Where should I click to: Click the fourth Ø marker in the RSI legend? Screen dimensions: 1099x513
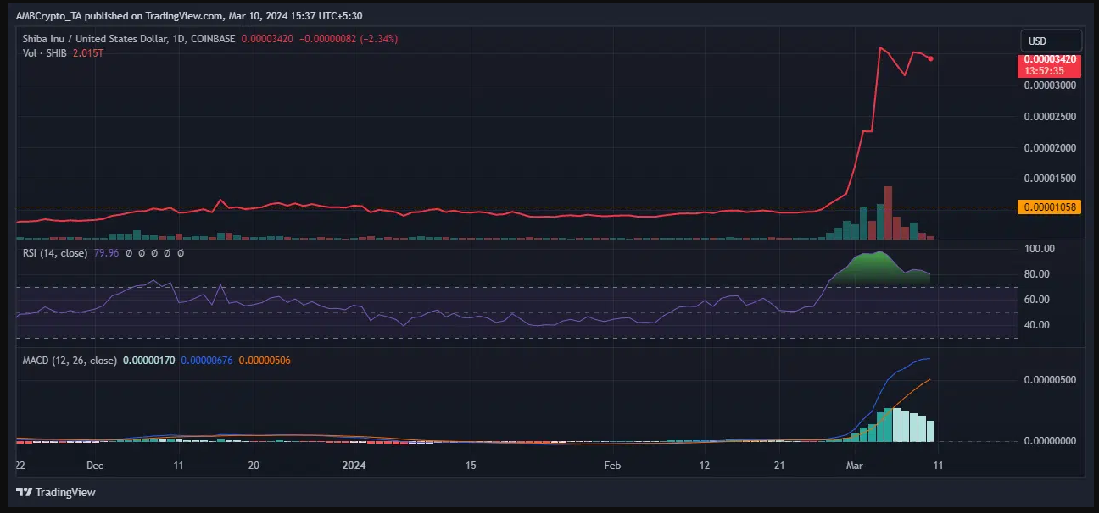coord(166,252)
